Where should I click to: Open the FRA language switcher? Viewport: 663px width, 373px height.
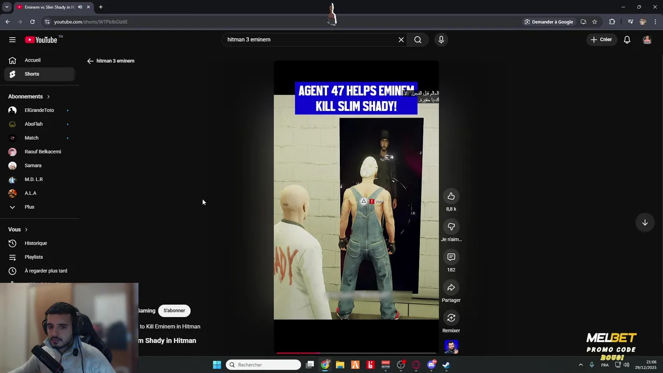(605, 365)
